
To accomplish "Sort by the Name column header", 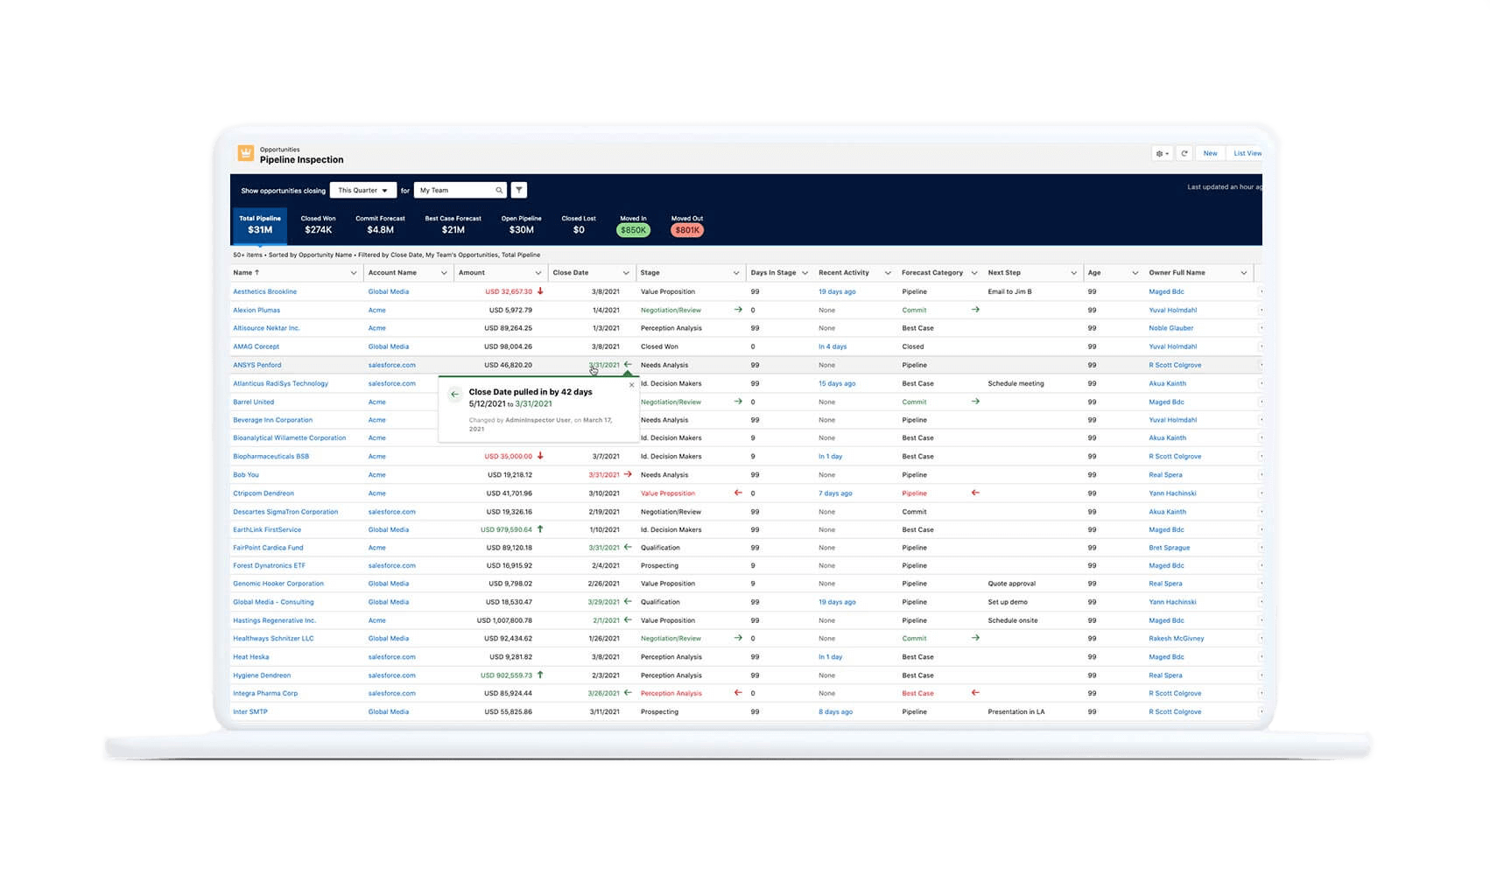I will (x=246, y=273).
